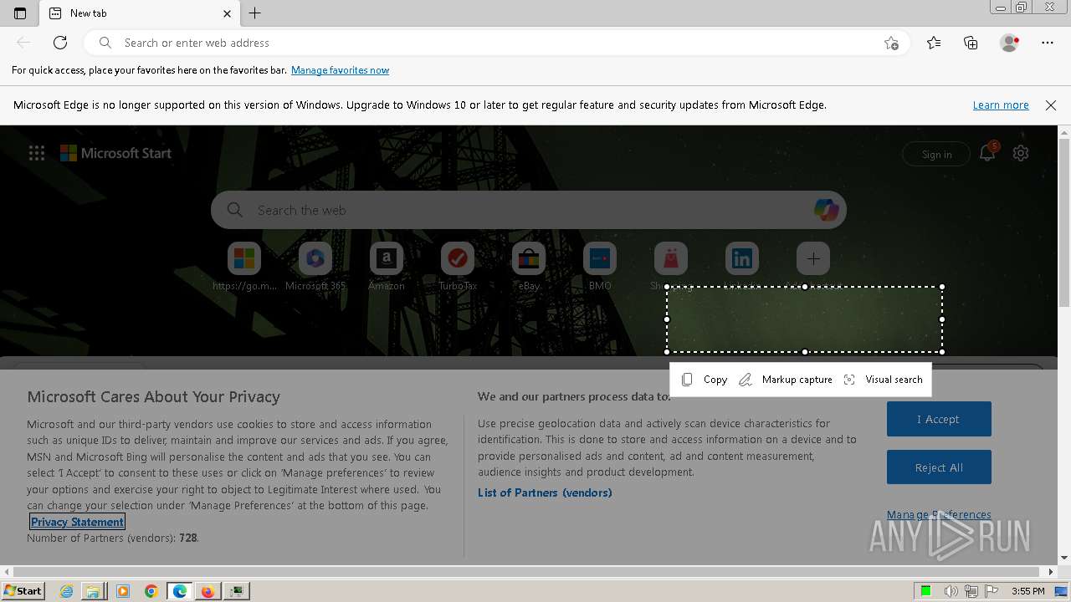Viewport: 1071px width, 602px height.
Task: Refresh the page
Action: [60, 43]
